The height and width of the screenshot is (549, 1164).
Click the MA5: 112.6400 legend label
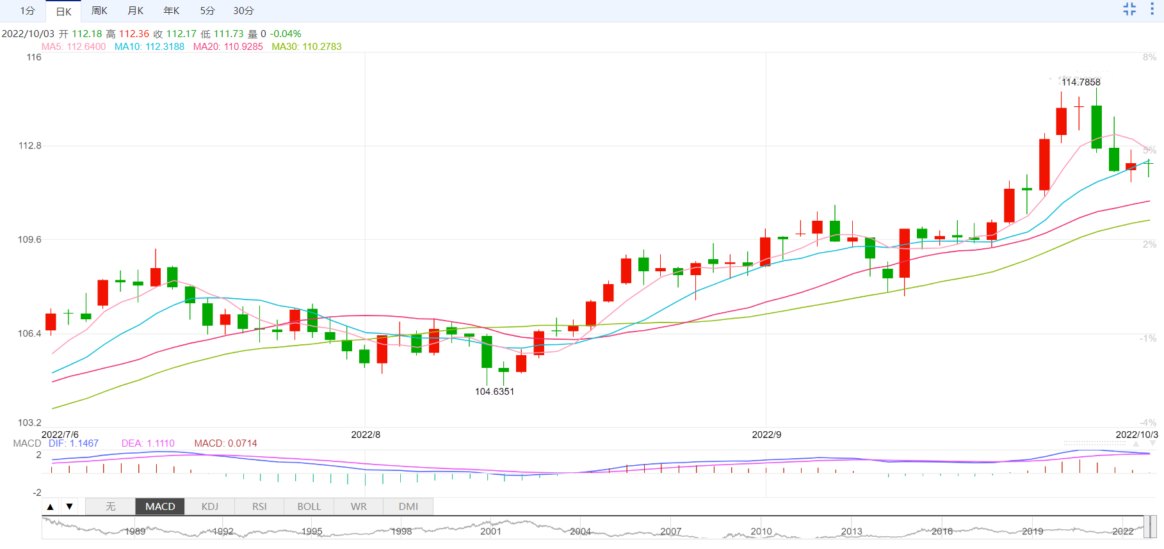pos(74,47)
